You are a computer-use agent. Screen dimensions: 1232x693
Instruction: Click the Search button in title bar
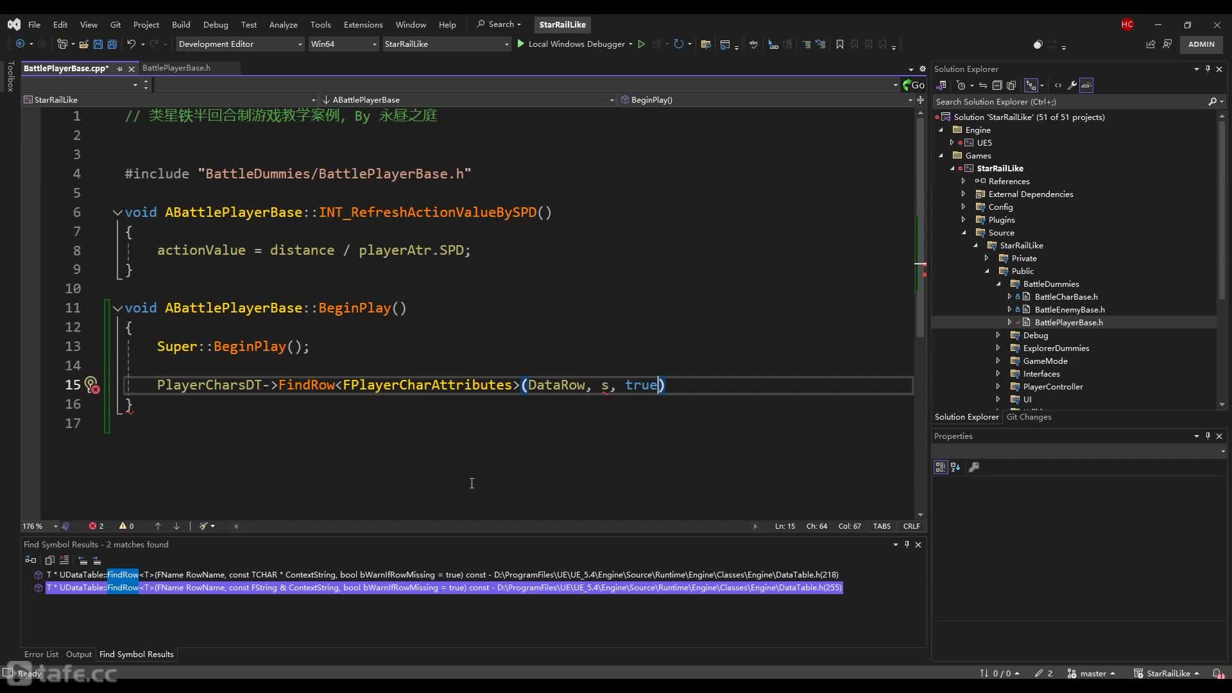(499, 24)
